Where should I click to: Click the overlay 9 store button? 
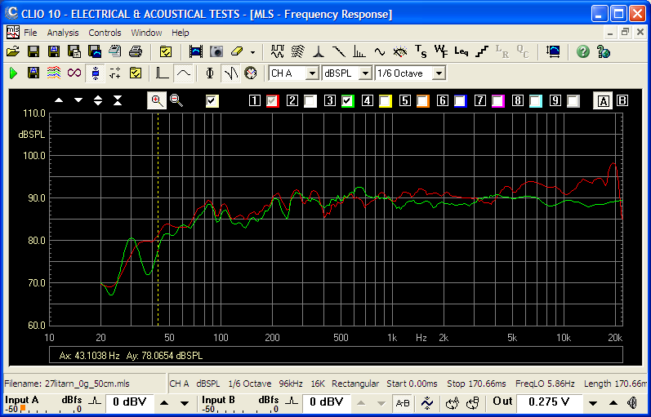click(x=555, y=101)
